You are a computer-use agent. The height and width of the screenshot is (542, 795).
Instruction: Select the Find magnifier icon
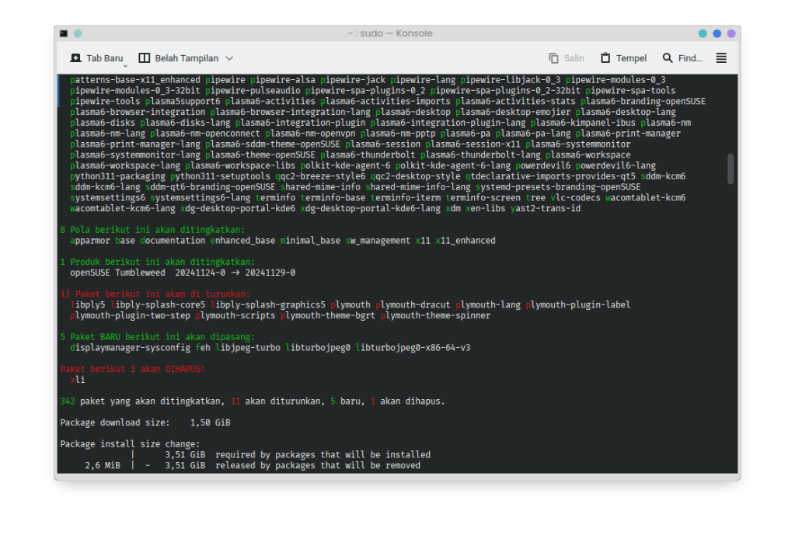[667, 57]
